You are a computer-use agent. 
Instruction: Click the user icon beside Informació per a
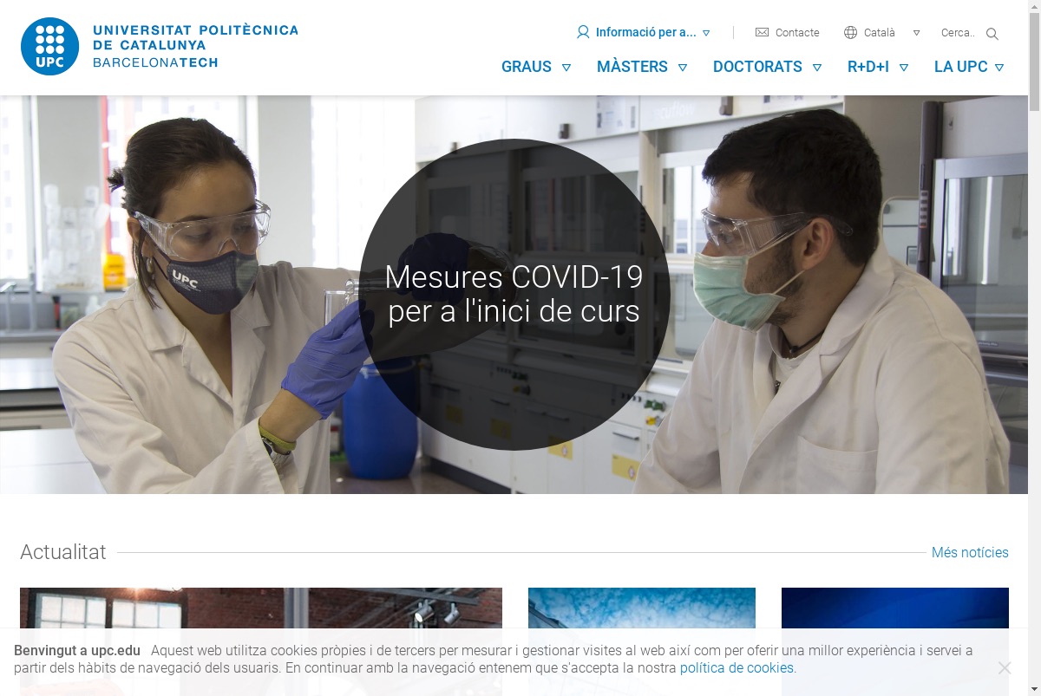coord(583,32)
